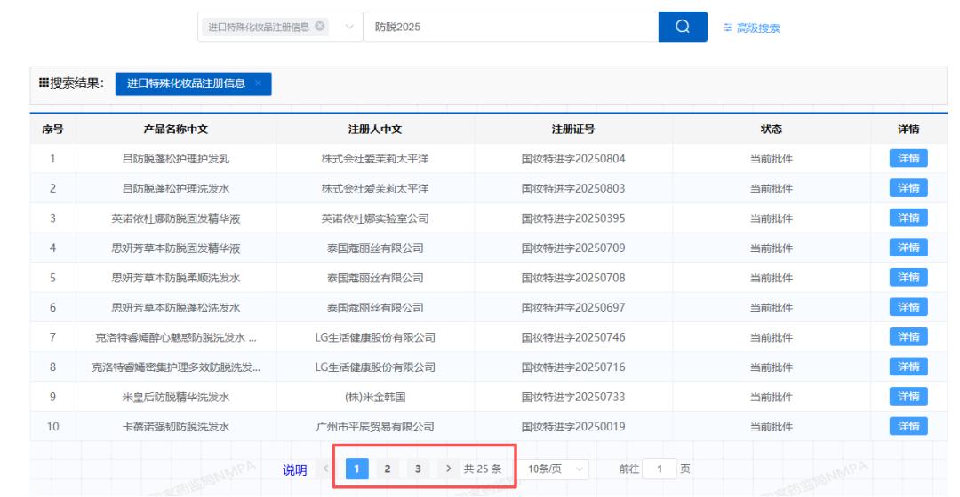Click the 注册证号 column header

click(573, 130)
